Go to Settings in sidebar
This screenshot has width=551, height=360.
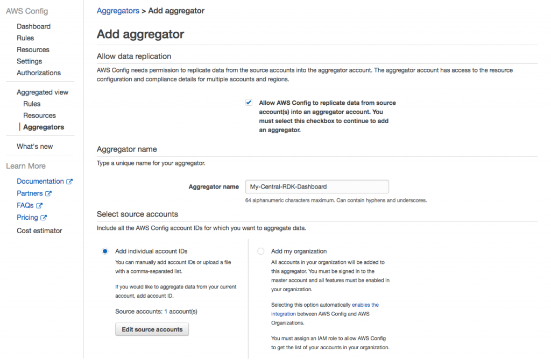click(30, 61)
